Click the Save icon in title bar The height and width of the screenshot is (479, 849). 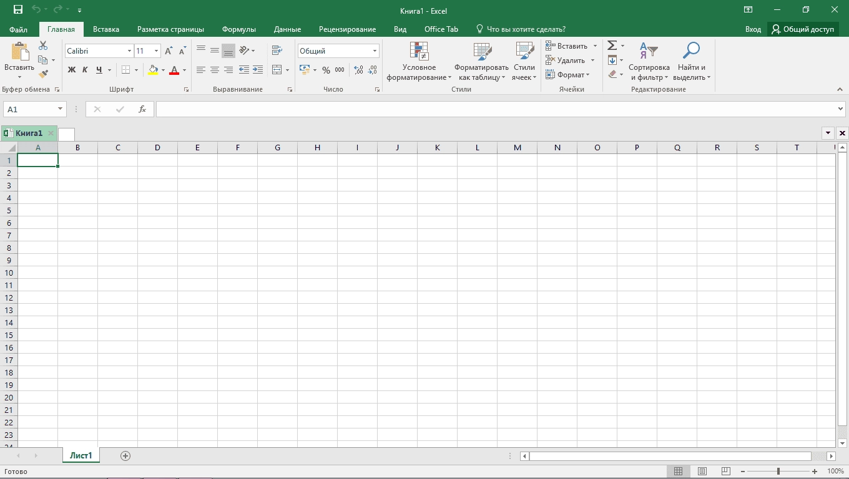(18, 10)
